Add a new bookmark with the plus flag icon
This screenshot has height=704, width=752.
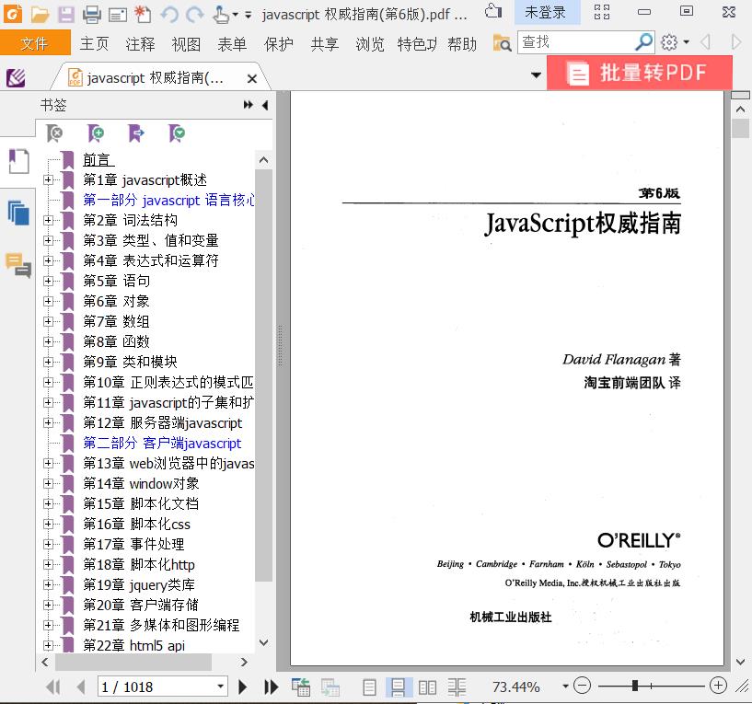96,133
